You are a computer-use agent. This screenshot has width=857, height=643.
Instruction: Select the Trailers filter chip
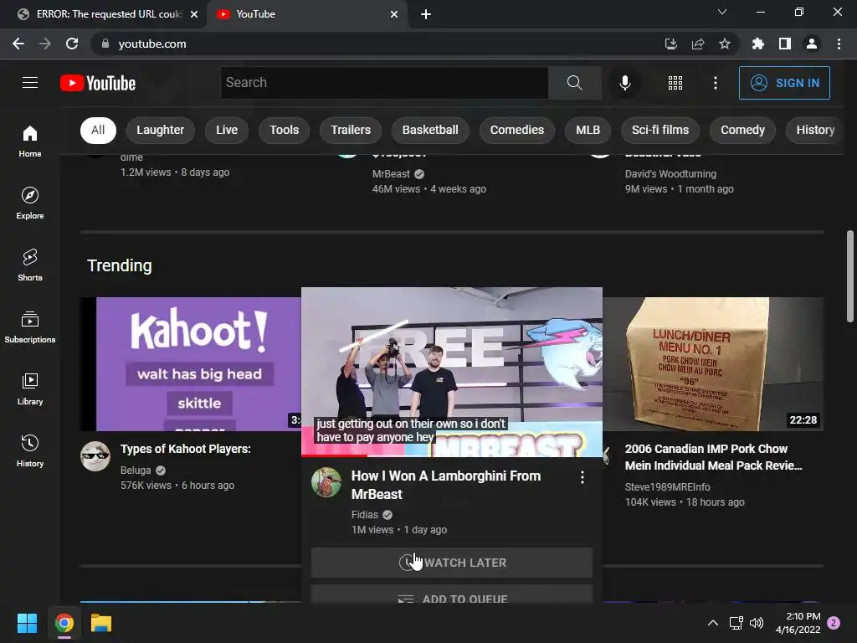coord(351,130)
